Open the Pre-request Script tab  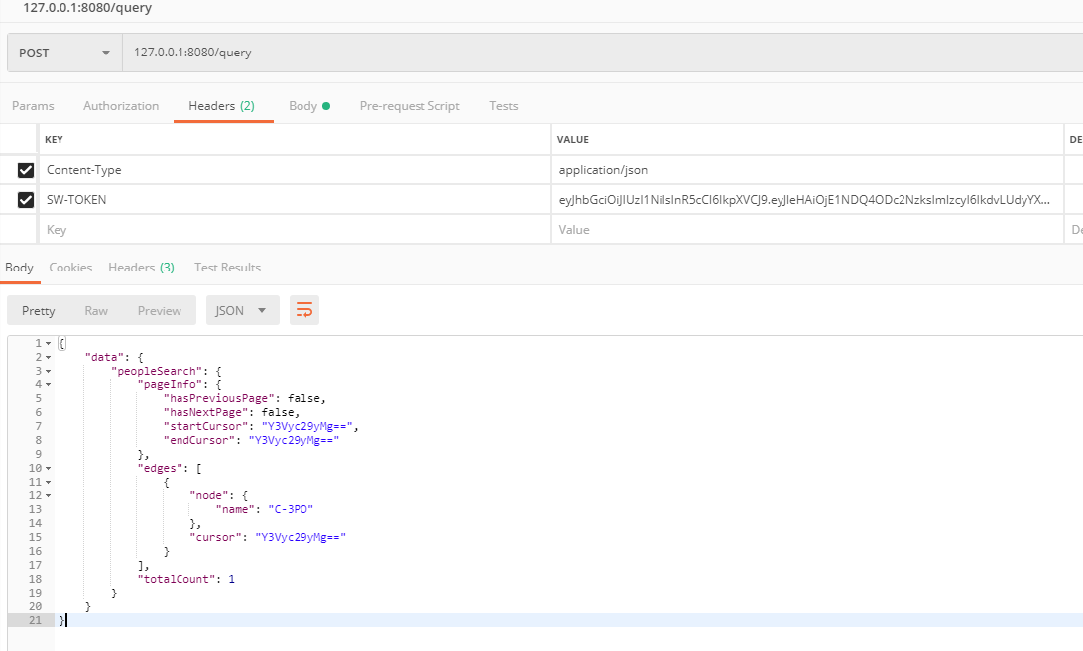click(410, 106)
